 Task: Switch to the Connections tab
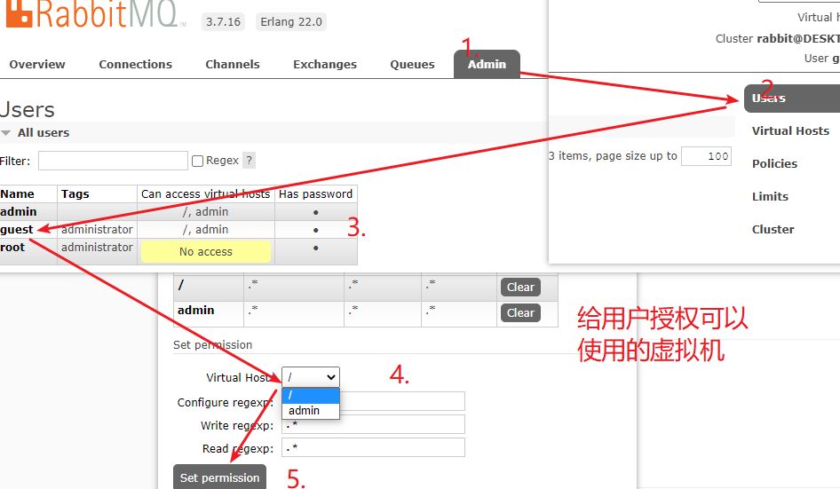pyautogui.click(x=135, y=64)
